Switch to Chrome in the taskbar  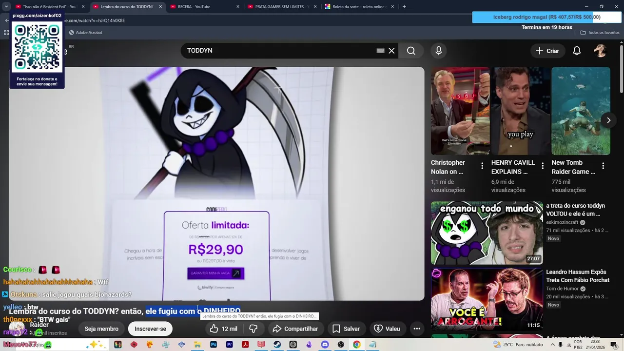356,345
